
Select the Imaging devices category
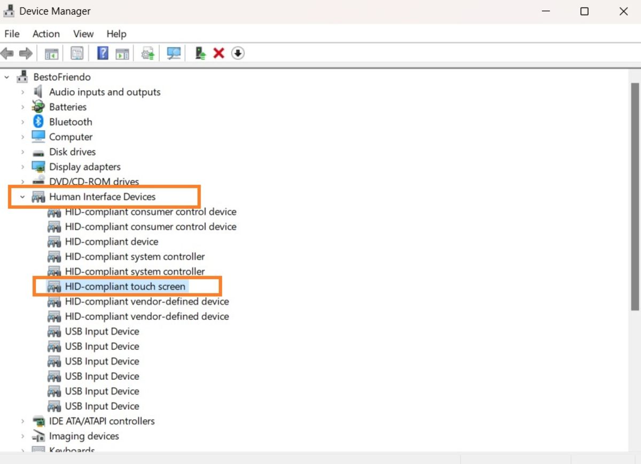[x=84, y=436]
